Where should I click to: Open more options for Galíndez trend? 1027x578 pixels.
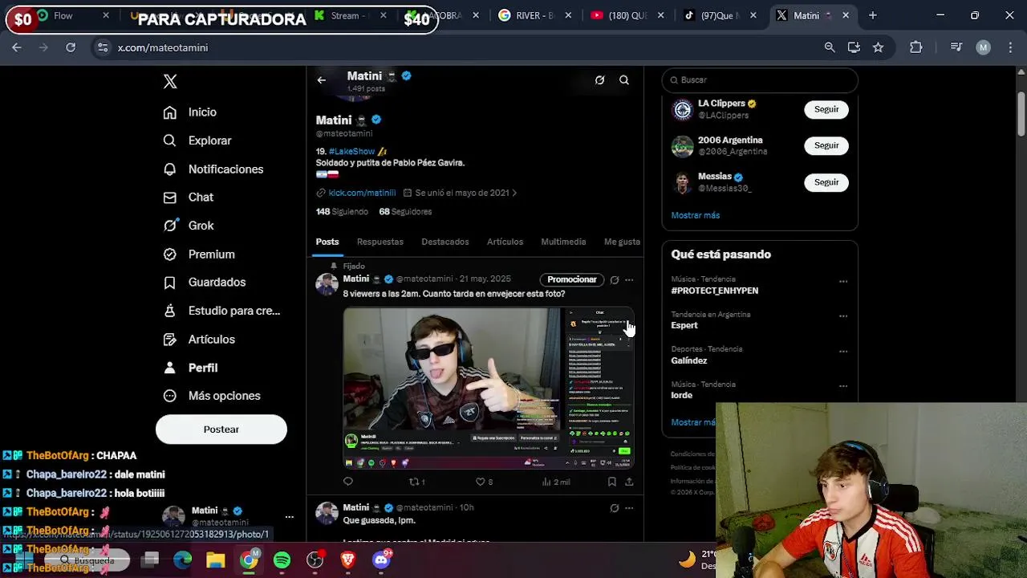click(843, 351)
